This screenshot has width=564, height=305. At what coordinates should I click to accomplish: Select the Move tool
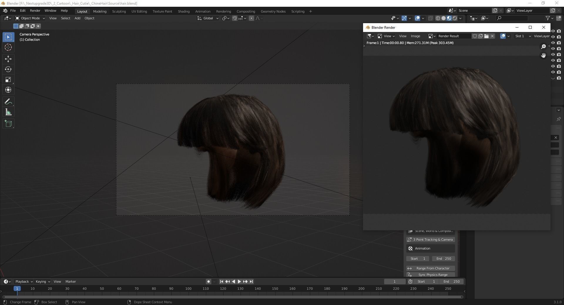click(8, 59)
